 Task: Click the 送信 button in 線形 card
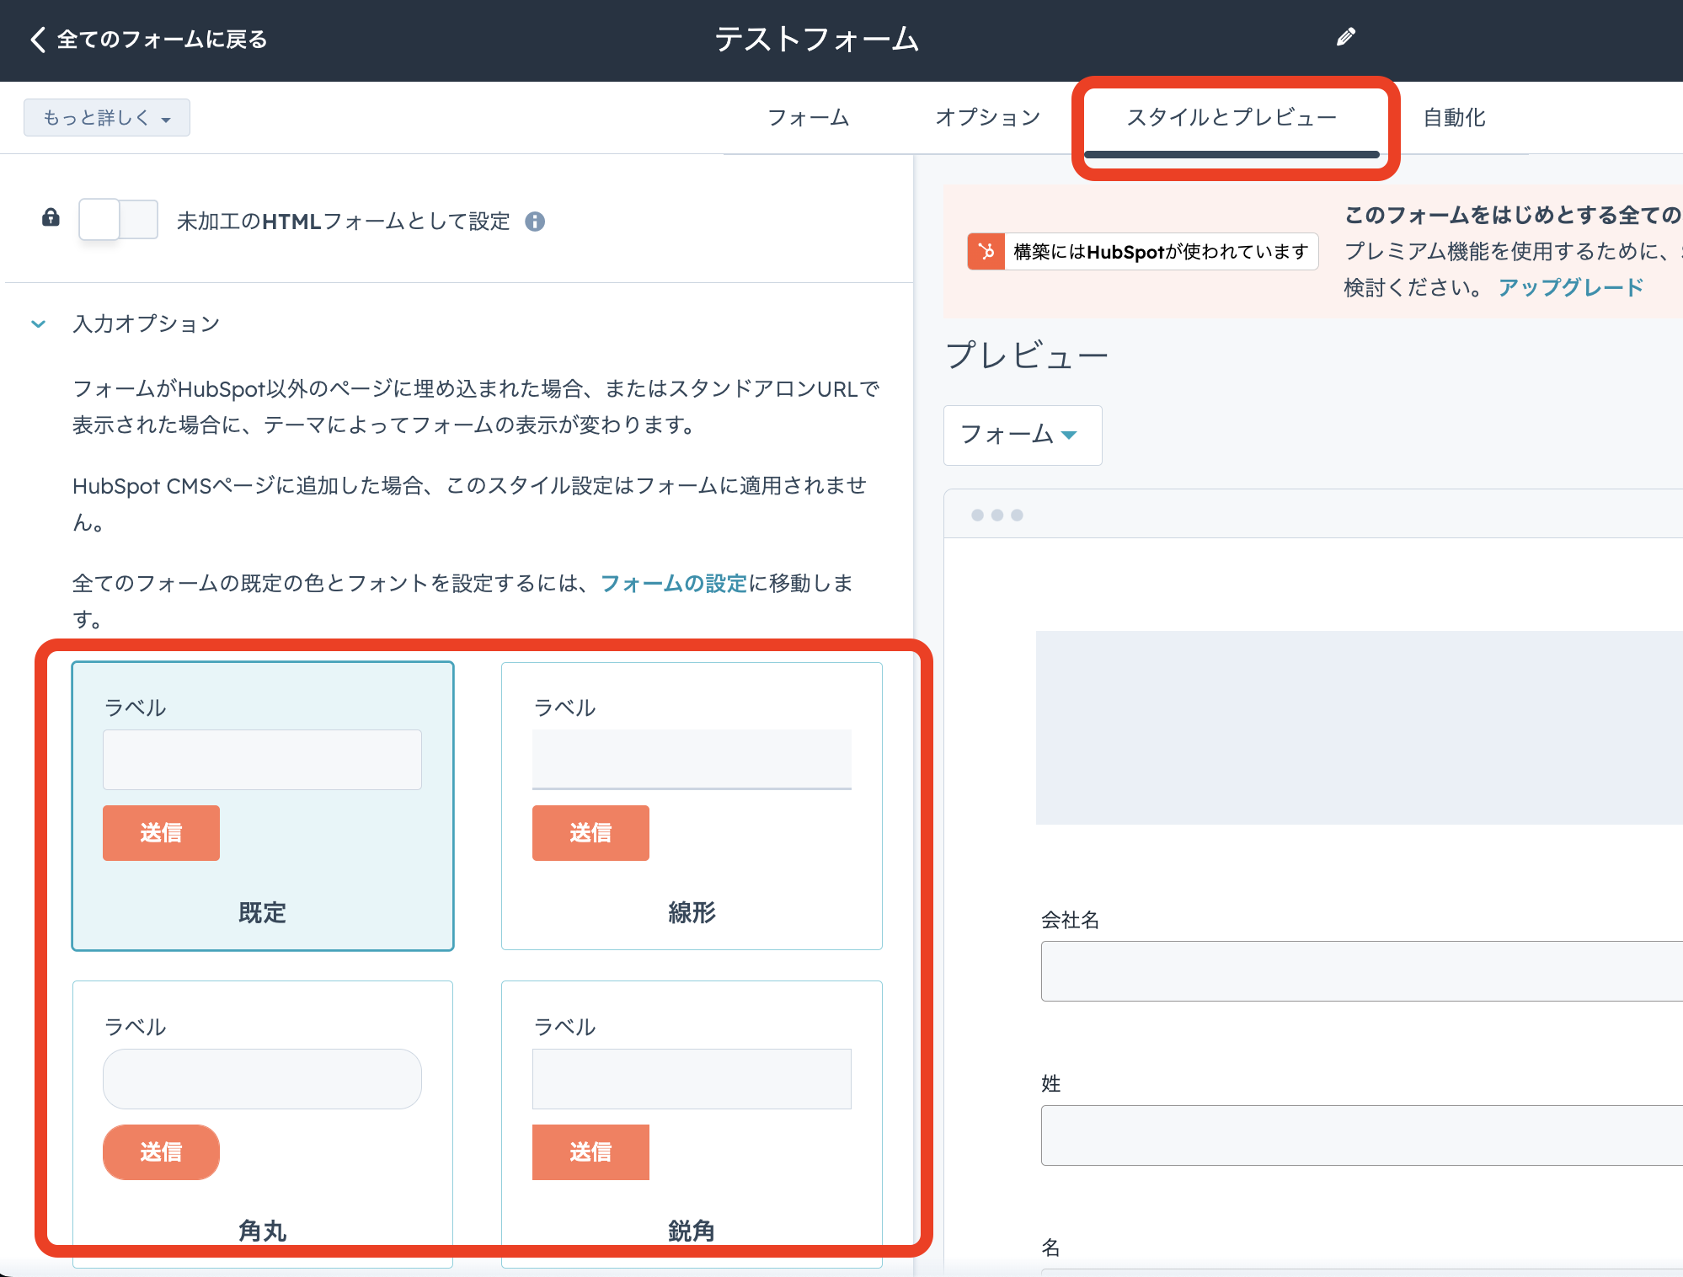[590, 833]
